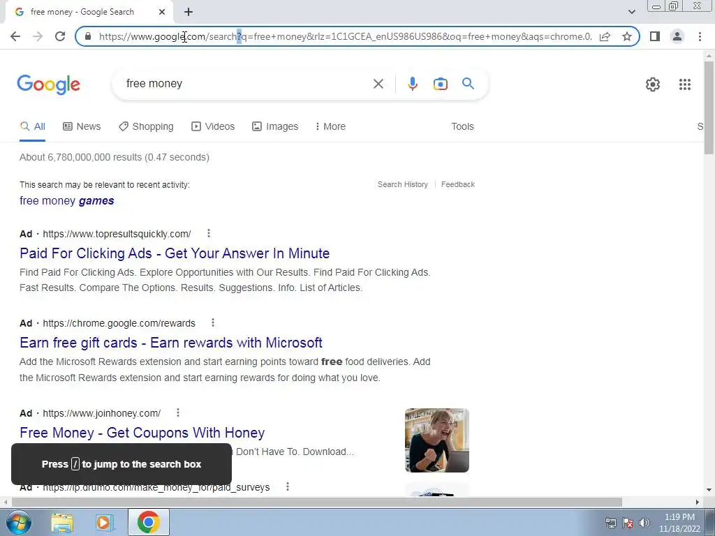Open 'Free Money - Get Coupons With Honey'
The width and height of the screenshot is (715, 536).
[142, 433]
